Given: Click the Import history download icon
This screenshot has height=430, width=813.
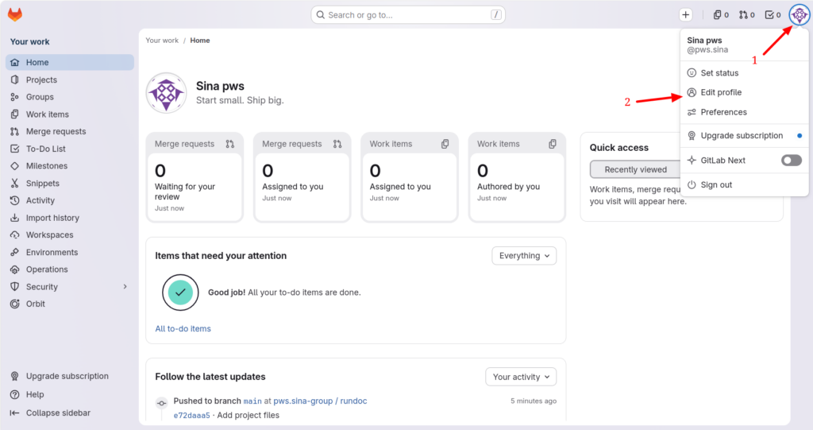Looking at the screenshot, I should (x=15, y=218).
